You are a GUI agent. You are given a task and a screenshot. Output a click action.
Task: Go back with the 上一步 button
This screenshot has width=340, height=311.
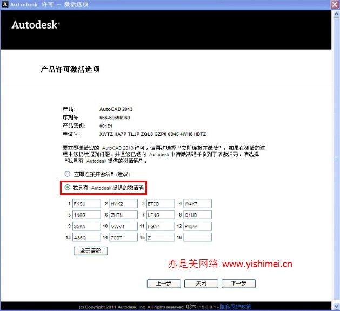[164, 284]
